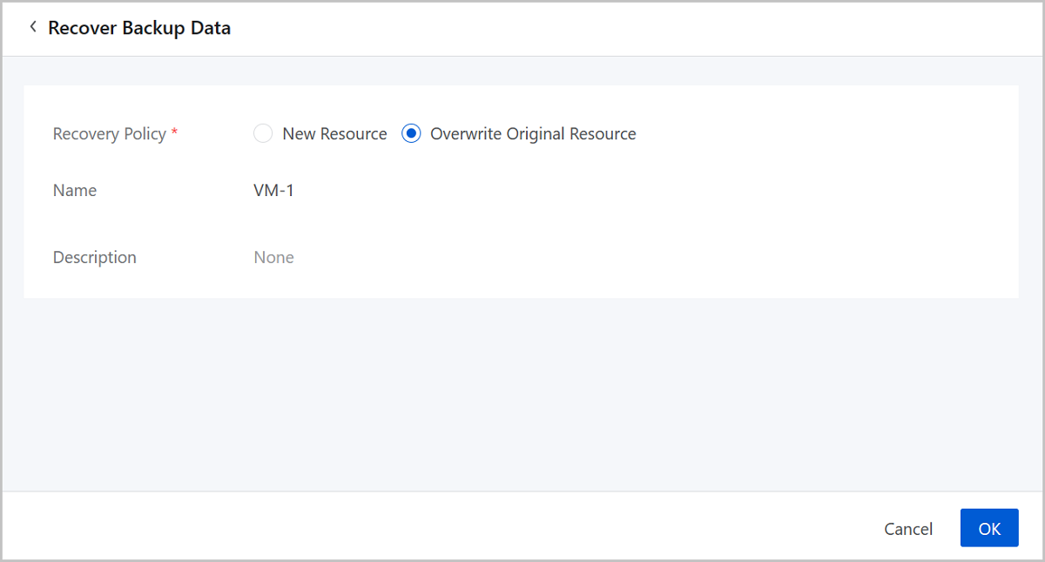This screenshot has width=1045, height=562.
Task: Click the empty circle of New Resource option
Action: coord(263,133)
